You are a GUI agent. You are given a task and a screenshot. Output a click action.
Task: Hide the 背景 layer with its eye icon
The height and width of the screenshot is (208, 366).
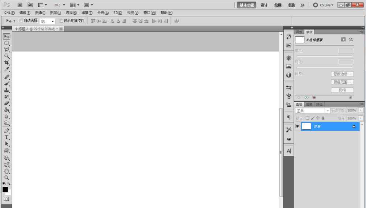coord(298,126)
